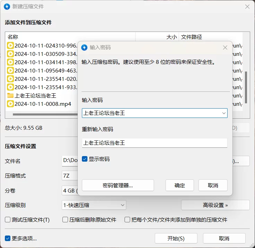Viewport: 255px width, 248px height.
Task: Click the video icon for 2024-10-11-095649-463
Action: [x=10, y=70]
